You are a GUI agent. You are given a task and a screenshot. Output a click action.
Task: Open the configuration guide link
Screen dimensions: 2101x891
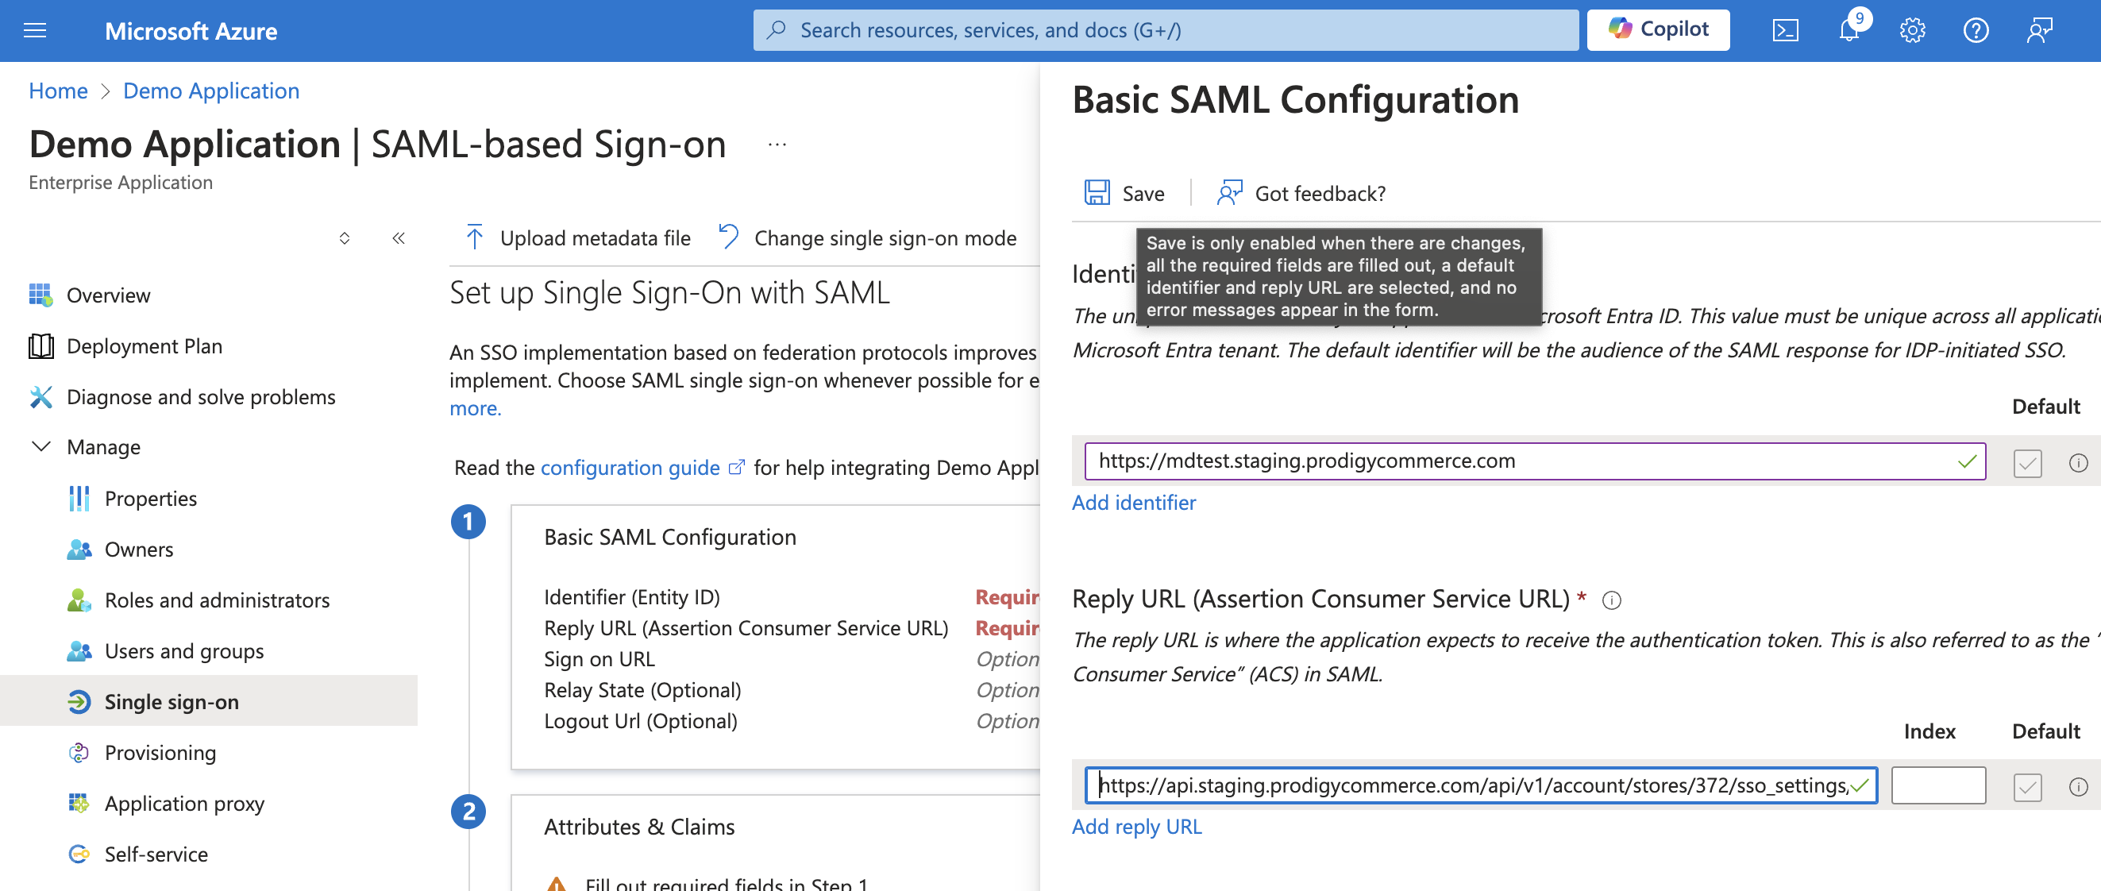click(x=630, y=468)
